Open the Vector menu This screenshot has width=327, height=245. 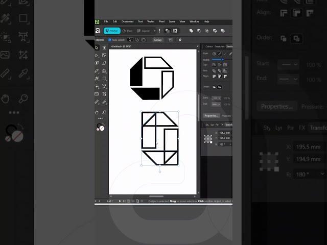[151, 21]
